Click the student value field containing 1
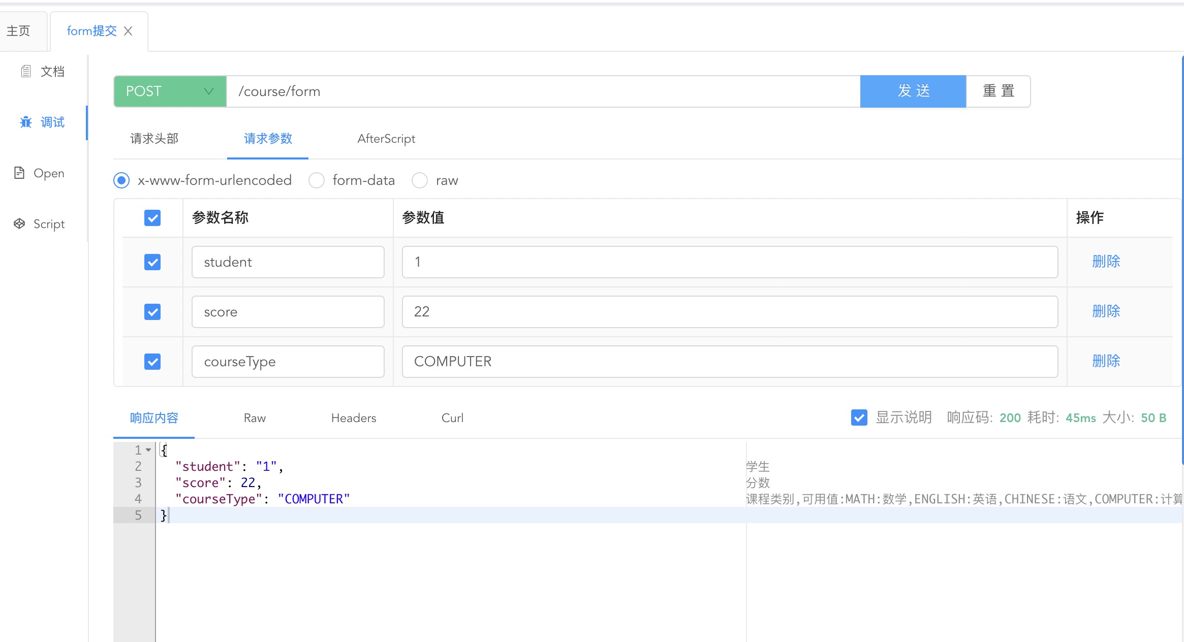The image size is (1184, 642). pos(730,262)
